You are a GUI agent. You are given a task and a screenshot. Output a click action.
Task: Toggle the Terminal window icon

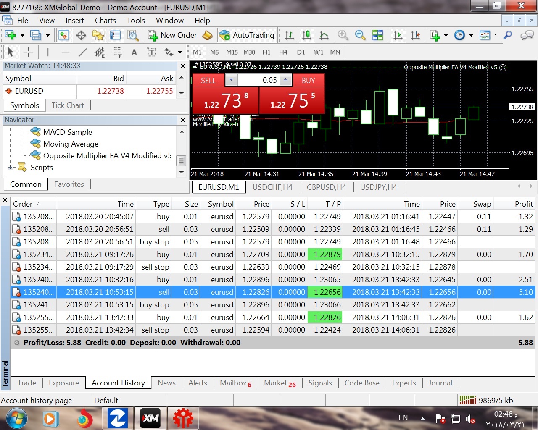[x=115, y=35]
